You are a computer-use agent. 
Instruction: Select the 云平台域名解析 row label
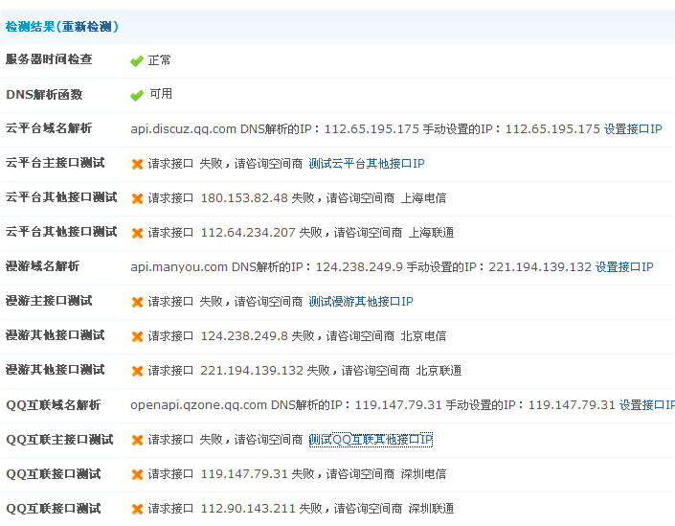pos(49,128)
